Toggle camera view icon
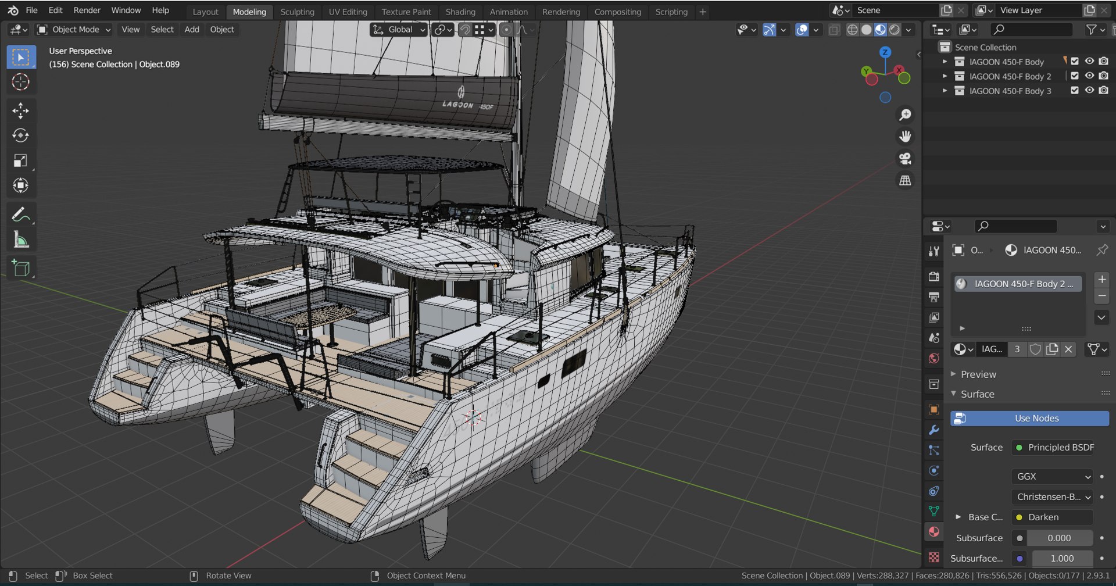The width and height of the screenshot is (1116, 586). [905, 159]
